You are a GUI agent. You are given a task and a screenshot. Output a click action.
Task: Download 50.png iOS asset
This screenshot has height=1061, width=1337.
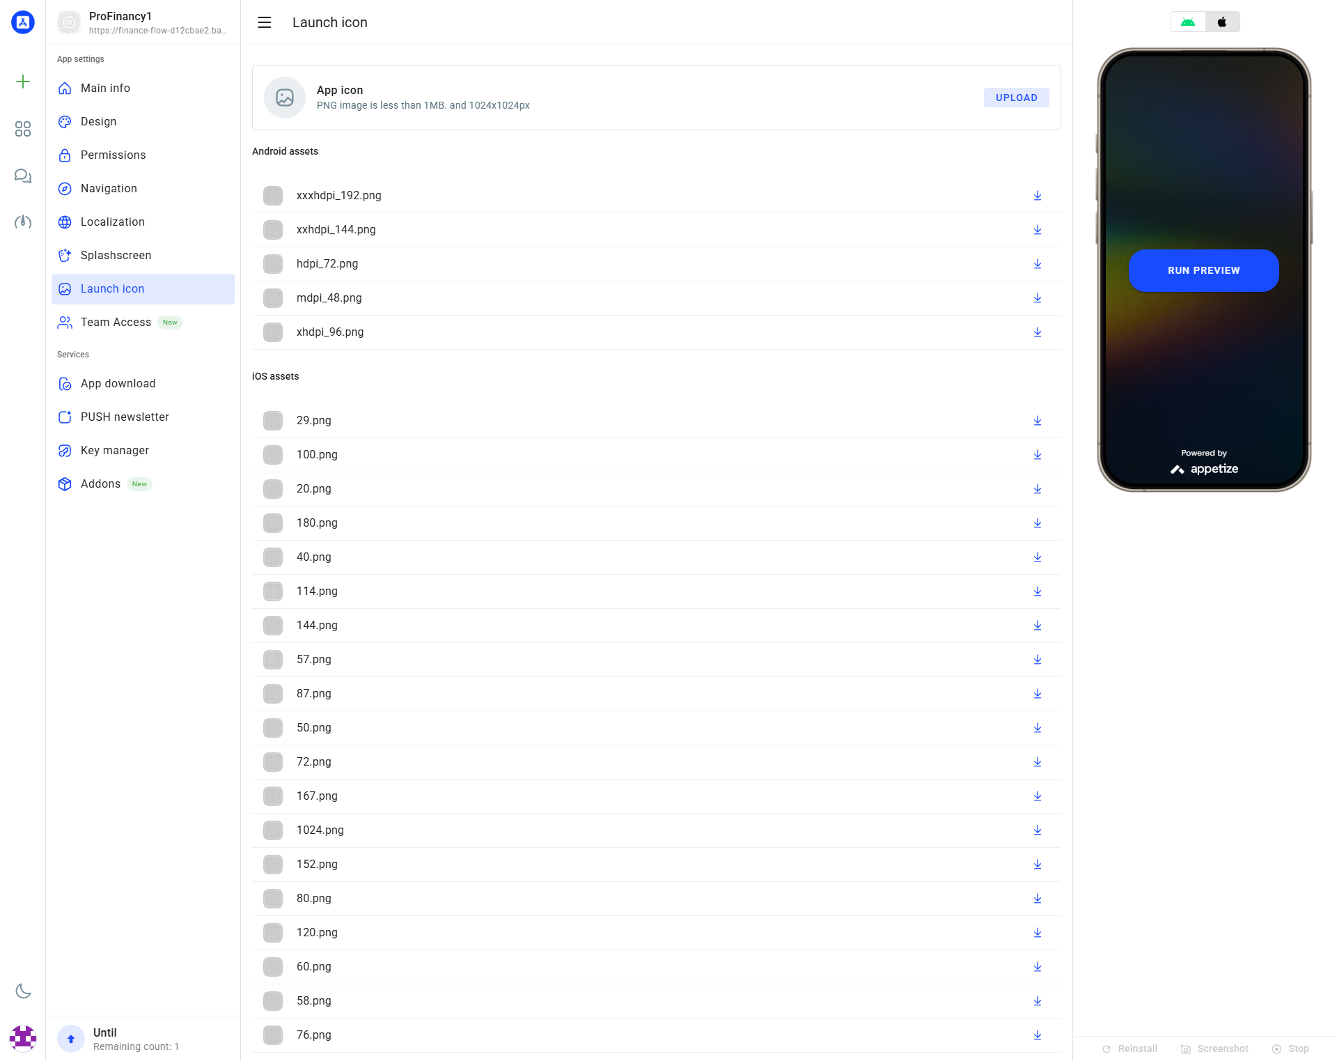pos(1038,728)
